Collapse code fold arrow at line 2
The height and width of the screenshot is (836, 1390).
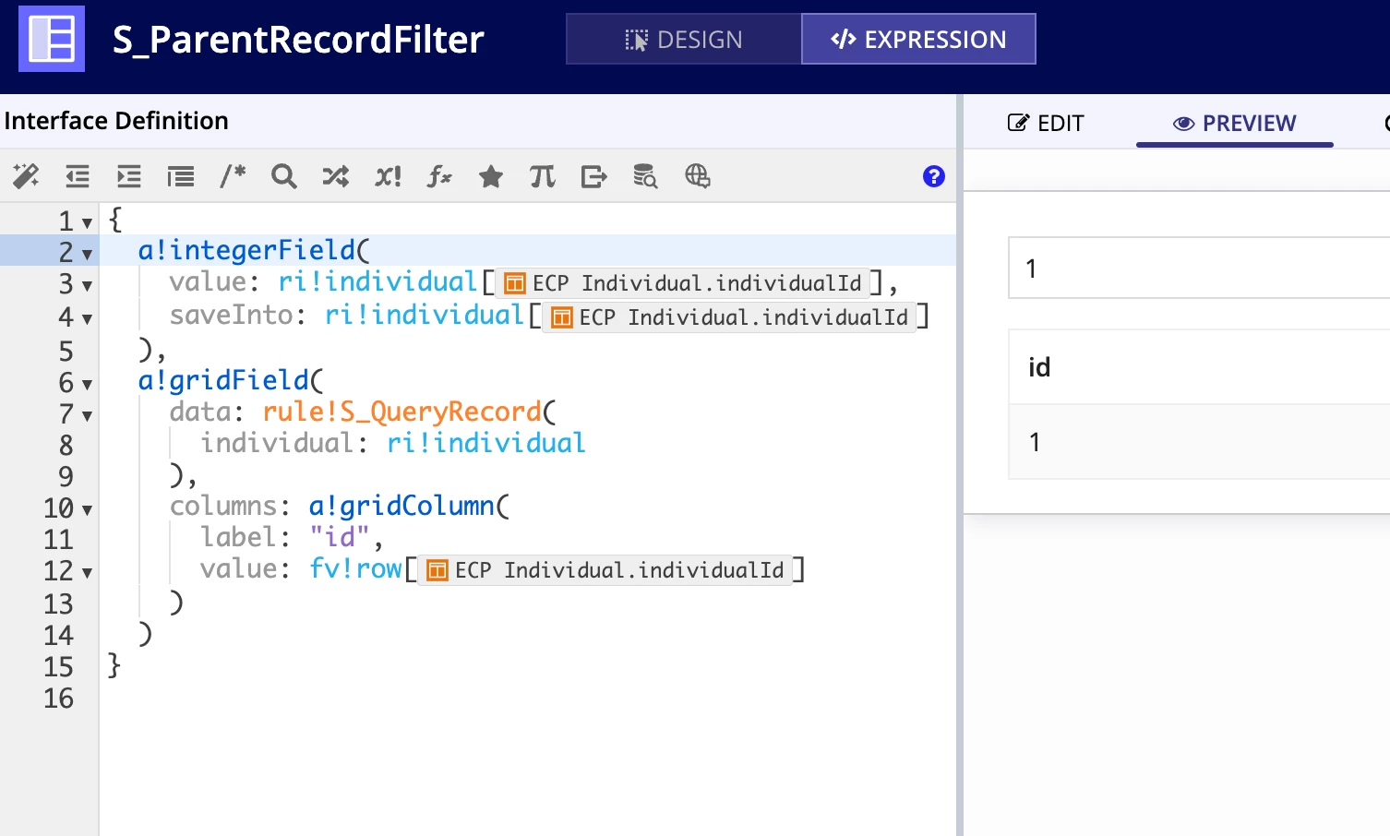(x=87, y=255)
